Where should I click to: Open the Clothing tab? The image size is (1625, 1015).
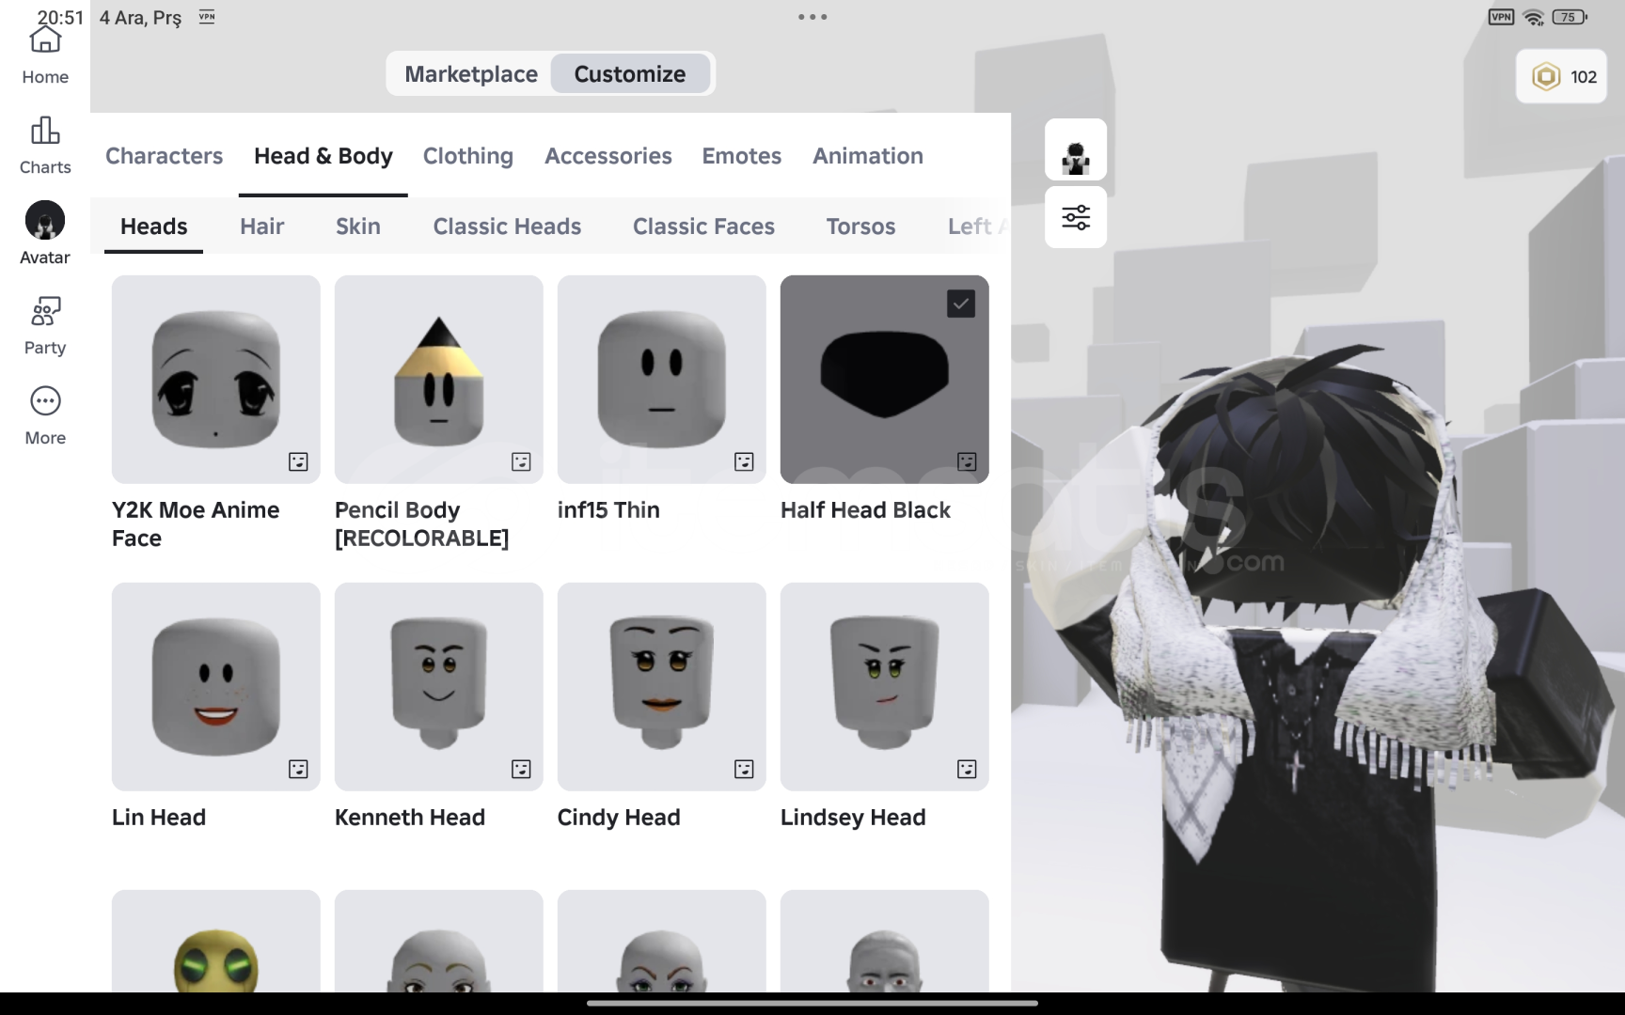click(468, 156)
